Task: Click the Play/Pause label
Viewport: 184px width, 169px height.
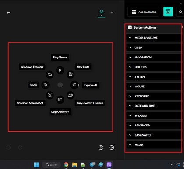Action: tap(60, 58)
